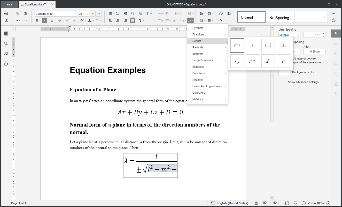Open advanced settings gear icon

click(x=333, y=20)
